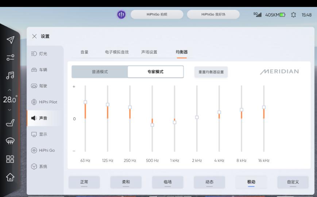Screen dimensions: 317x197
Task: Adjust the 1 kHz equalizer slider
Action: (175, 122)
